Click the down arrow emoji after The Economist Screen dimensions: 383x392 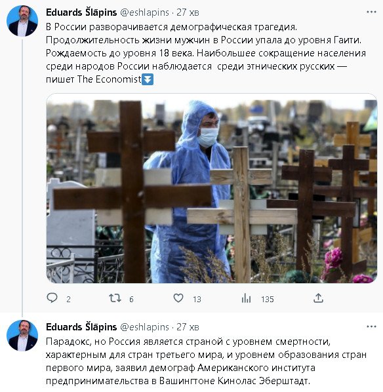[x=148, y=79]
